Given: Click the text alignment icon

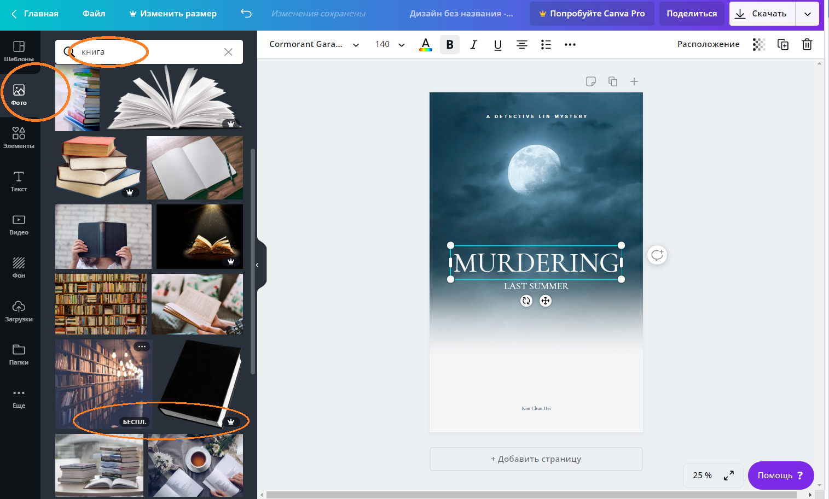Looking at the screenshot, I should pos(521,45).
